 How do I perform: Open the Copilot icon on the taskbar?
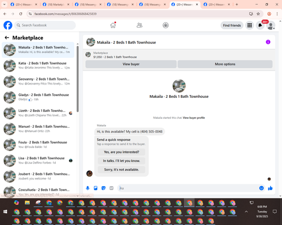16,202
